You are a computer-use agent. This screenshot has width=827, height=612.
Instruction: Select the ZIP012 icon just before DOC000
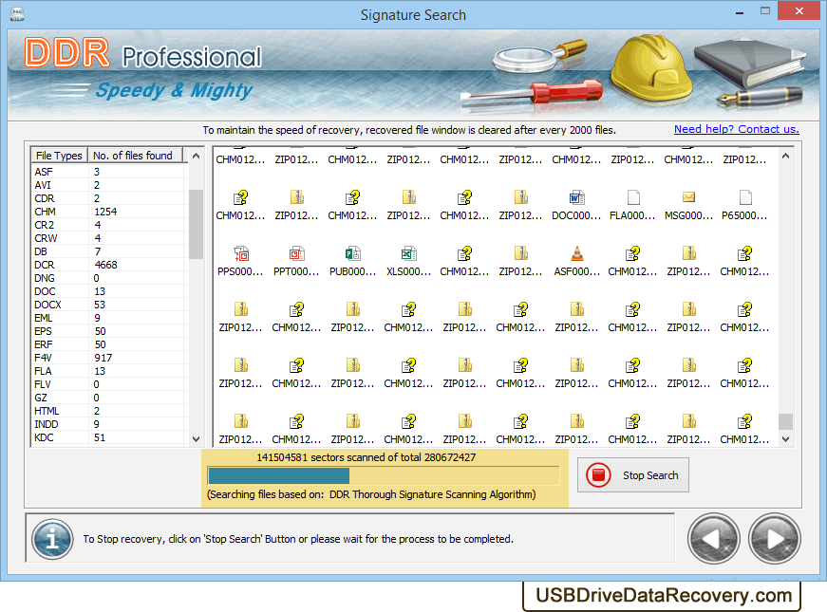click(521, 197)
